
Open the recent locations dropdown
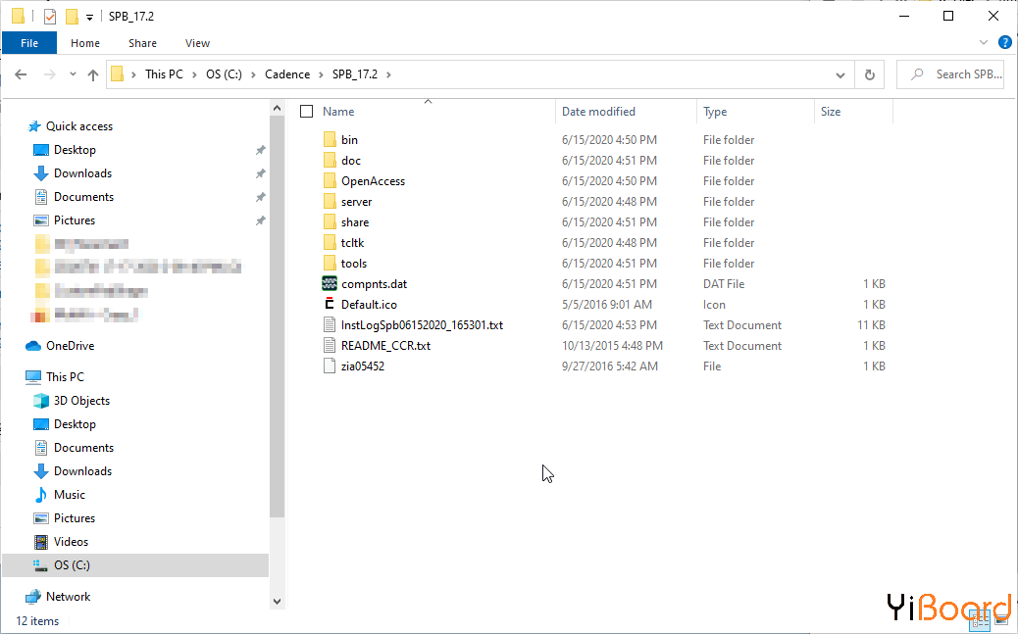pyautogui.click(x=73, y=74)
